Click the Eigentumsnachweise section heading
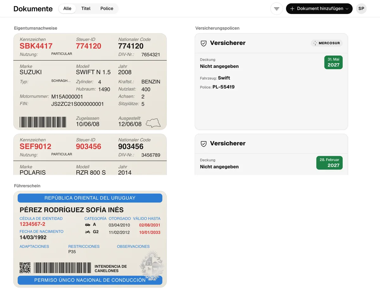Viewport: 380px width, 306px height. click(35, 28)
